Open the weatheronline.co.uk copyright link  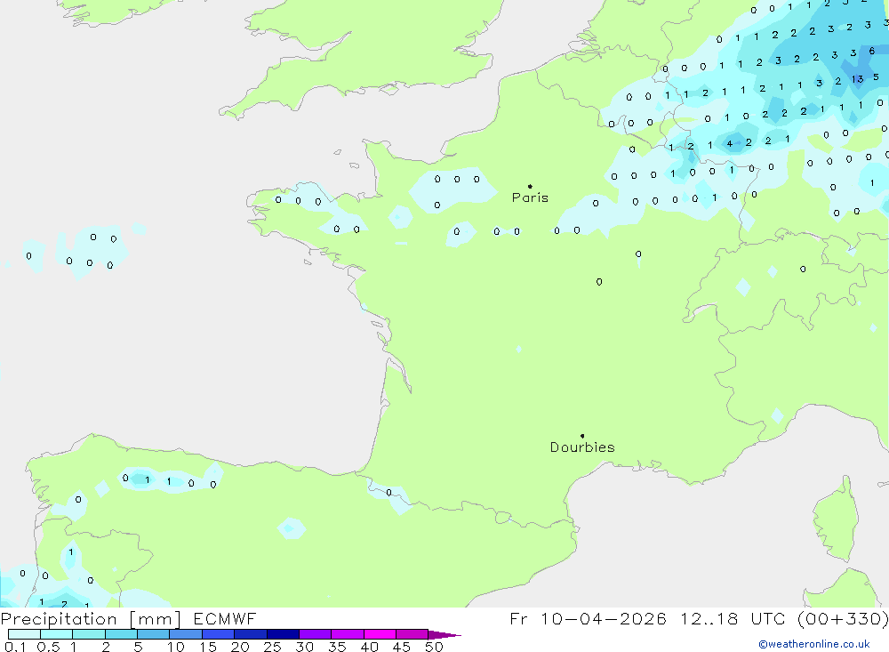pyautogui.click(x=813, y=644)
